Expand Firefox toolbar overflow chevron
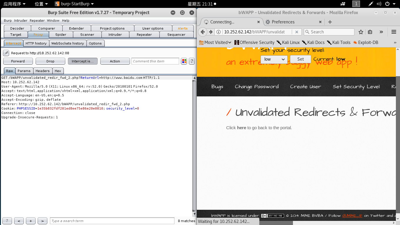The height and width of the screenshot is (225, 400). click(381, 32)
